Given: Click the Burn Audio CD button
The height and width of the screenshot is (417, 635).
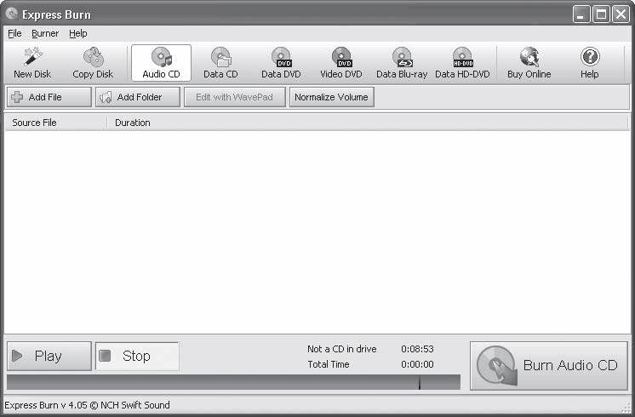Looking at the screenshot, I should (x=548, y=366).
